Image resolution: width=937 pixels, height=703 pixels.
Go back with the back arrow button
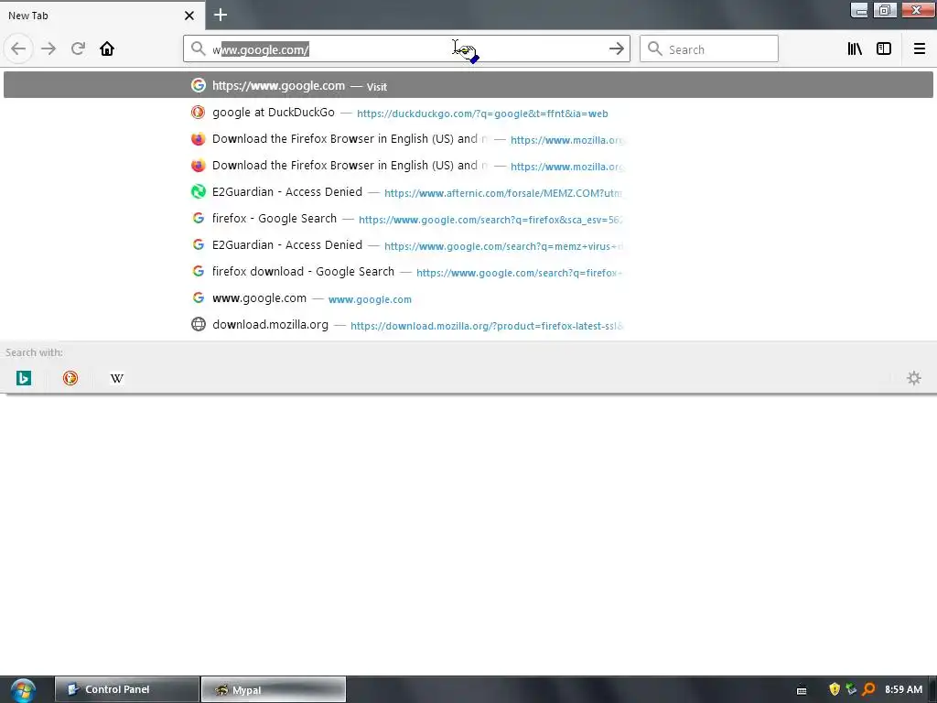[x=18, y=49]
